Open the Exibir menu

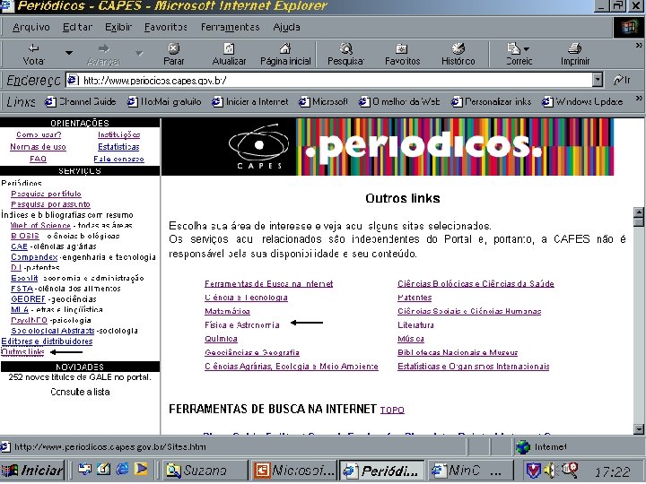tap(118, 27)
